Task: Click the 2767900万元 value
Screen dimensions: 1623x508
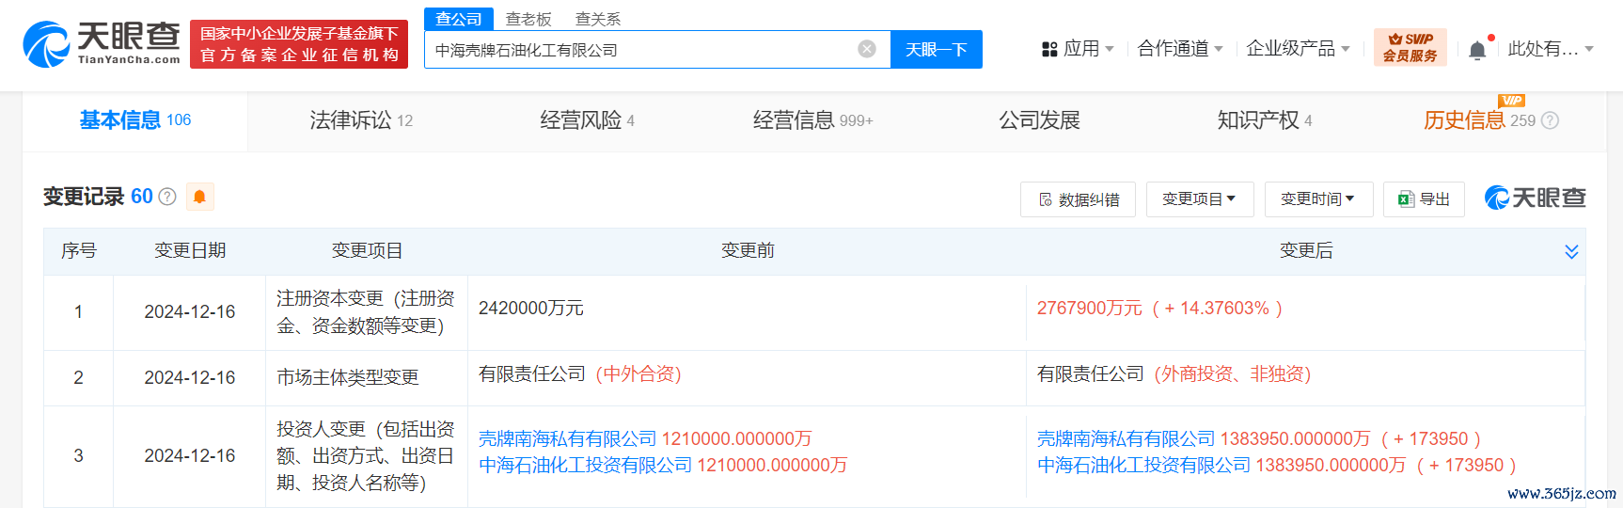Action: [1090, 309]
